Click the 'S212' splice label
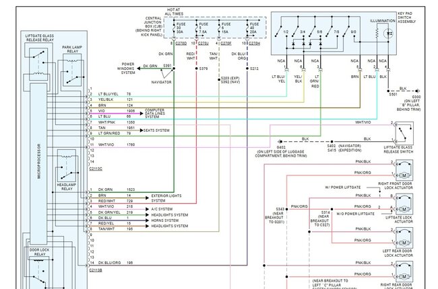 coord(254,69)
